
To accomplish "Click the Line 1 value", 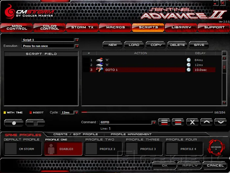I will [109, 129].
